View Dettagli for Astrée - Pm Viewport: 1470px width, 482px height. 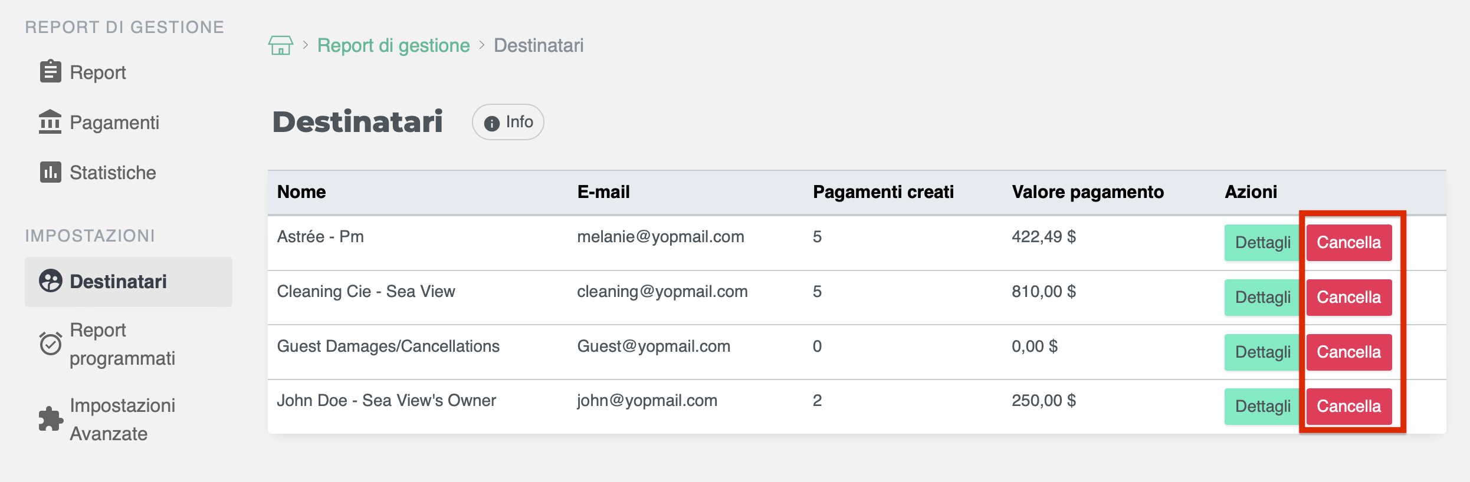tap(1262, 243)
